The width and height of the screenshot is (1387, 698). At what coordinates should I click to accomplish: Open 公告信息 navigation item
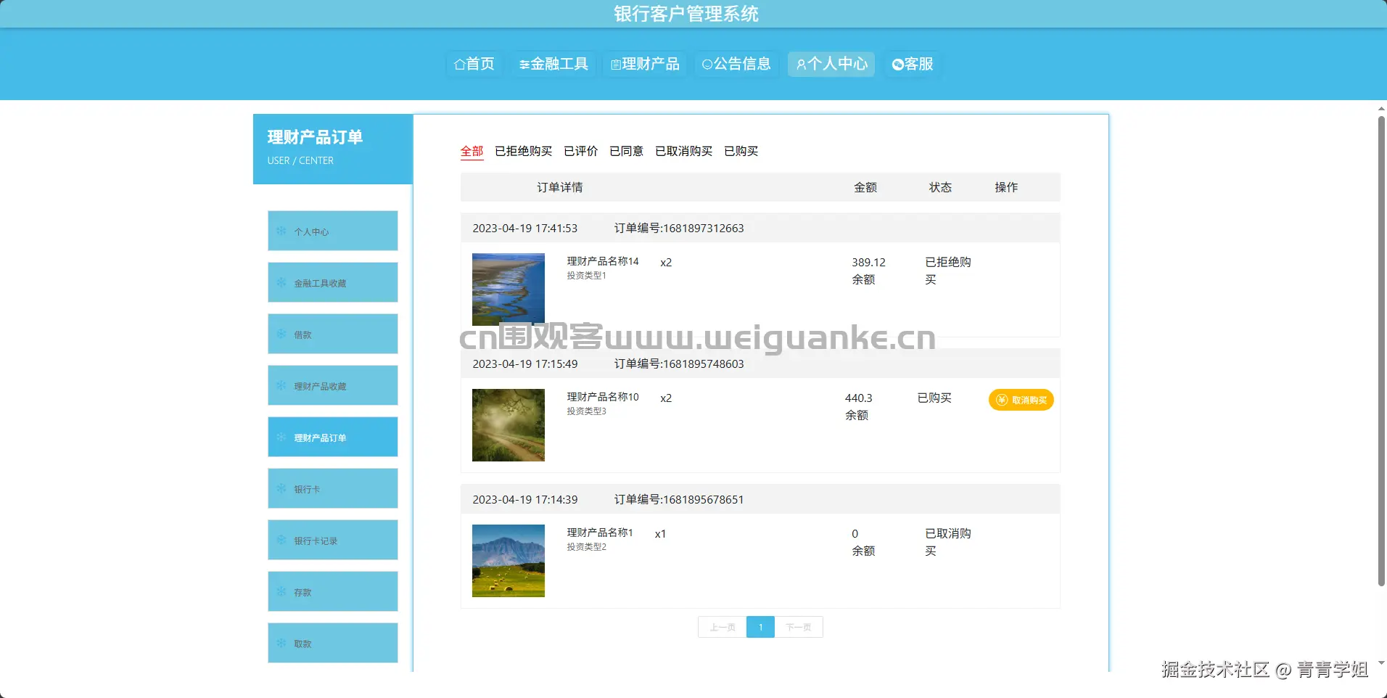(736, 64)
